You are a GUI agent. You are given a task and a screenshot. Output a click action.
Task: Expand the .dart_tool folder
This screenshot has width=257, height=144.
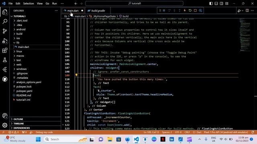click(22, 20)
